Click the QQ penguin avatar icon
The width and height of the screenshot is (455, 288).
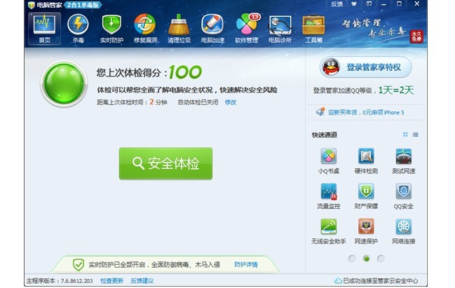331,67
